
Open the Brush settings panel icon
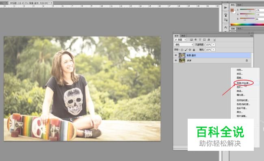pyautogui.click(x=225, y=20)
